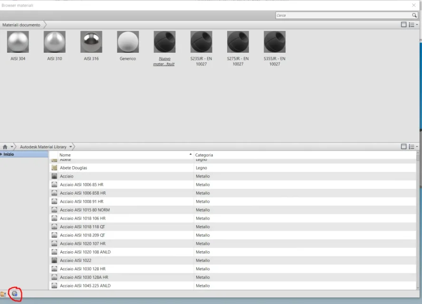
Task: Open the dropdown next to Autodesk Material Library
Action: [71, 147]
